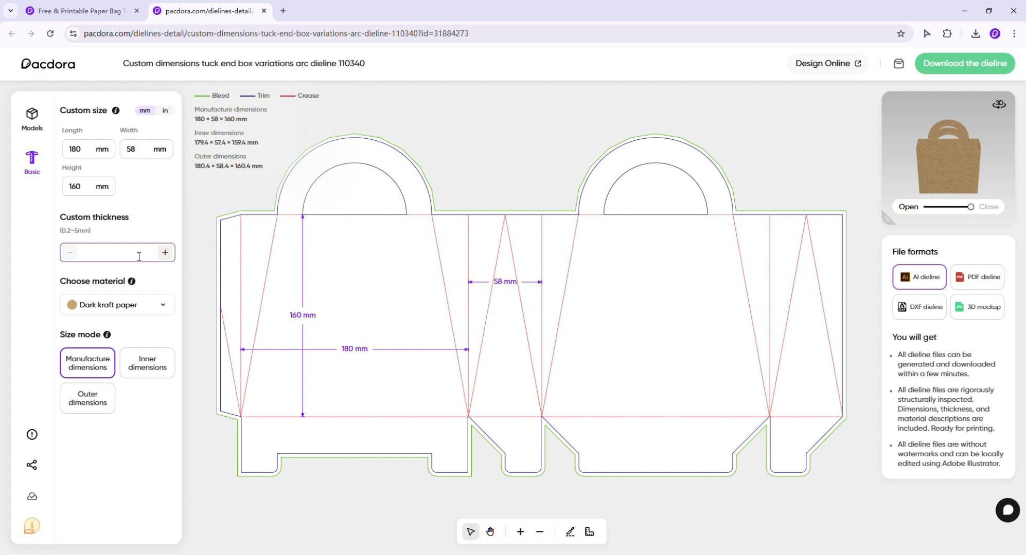The image size is (1026, 555).
Task: Open the chat support bubble
Action: tap(1007, 510)
